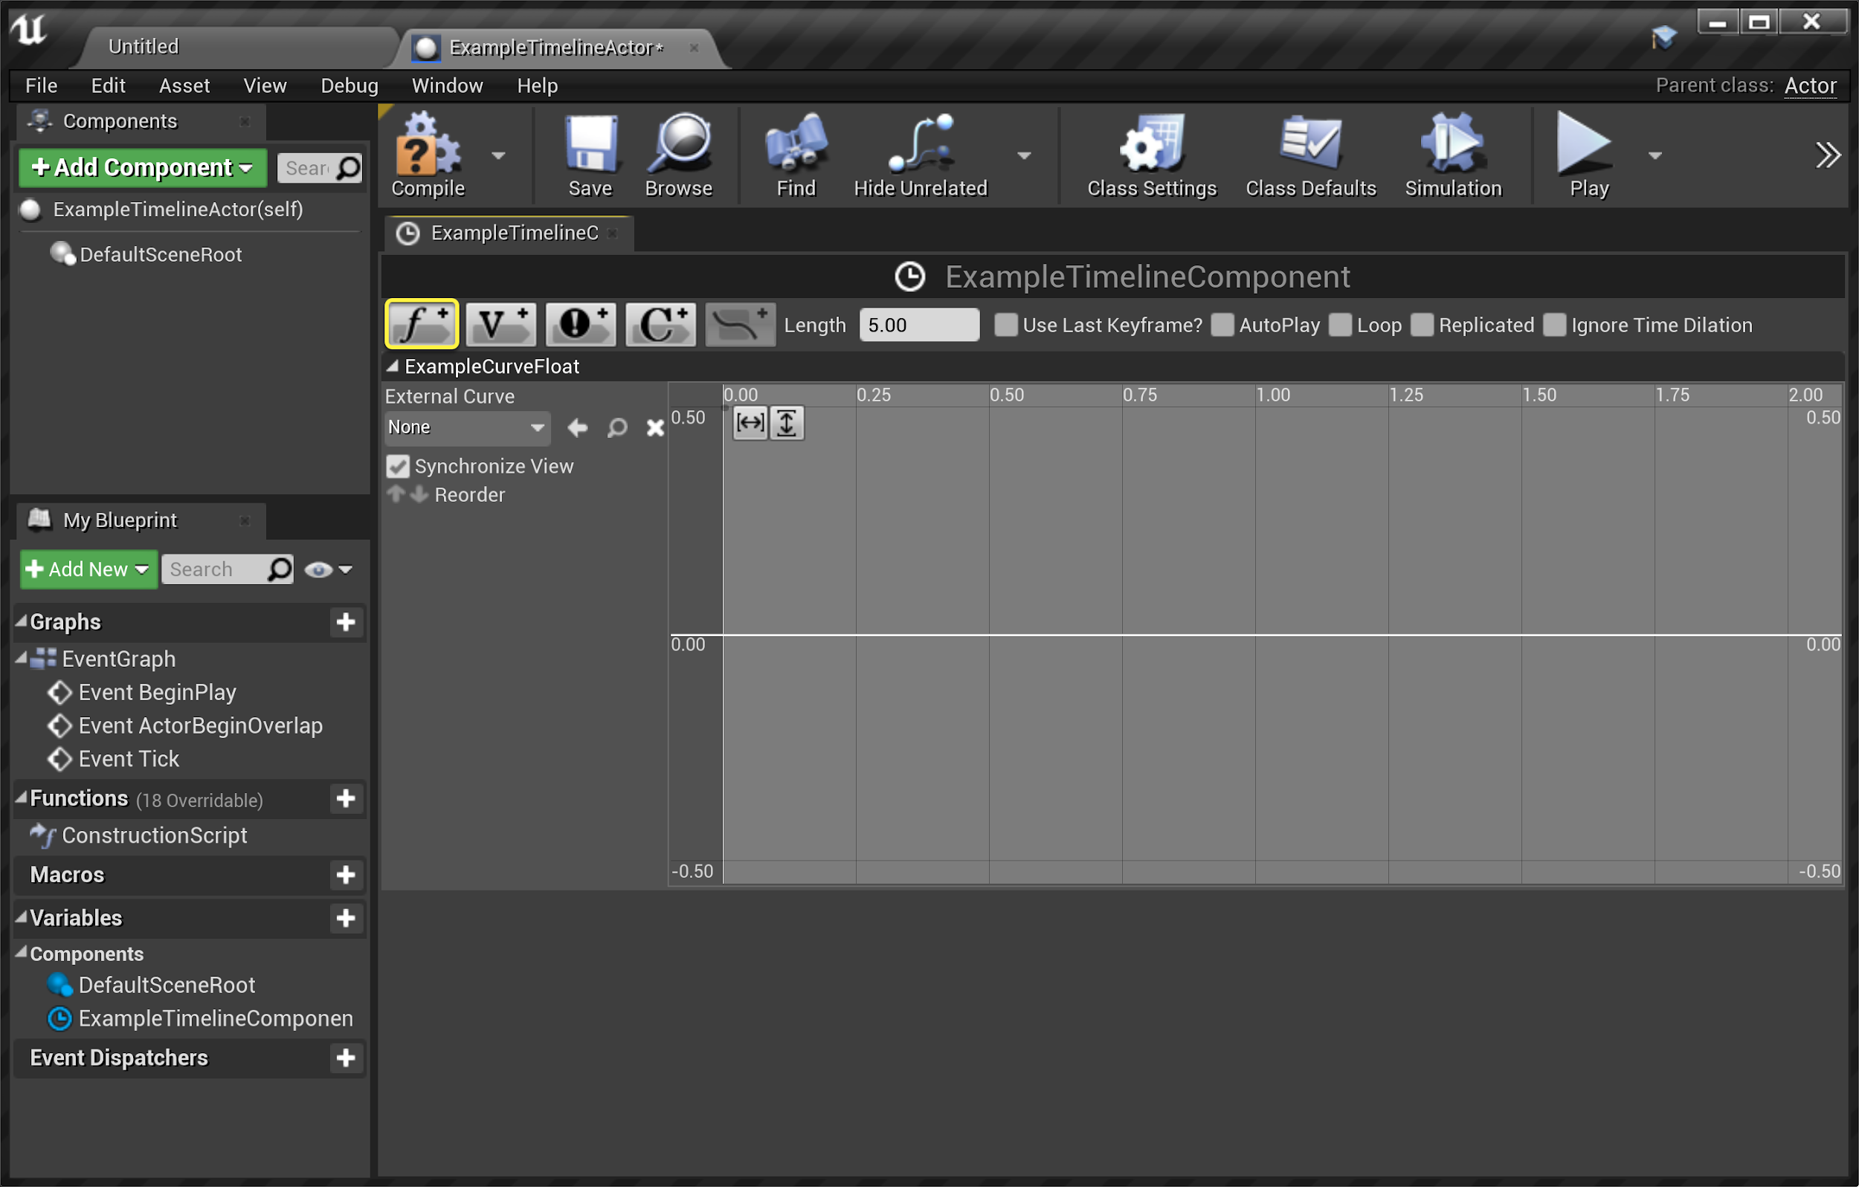Viewport: 1859px width, 1187px height.
Task: Uncheck Synchronize View checkbox
Action: [x=398, y=466]
